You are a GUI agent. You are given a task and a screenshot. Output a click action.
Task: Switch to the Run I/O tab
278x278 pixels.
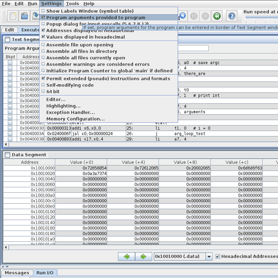[45, 273]
